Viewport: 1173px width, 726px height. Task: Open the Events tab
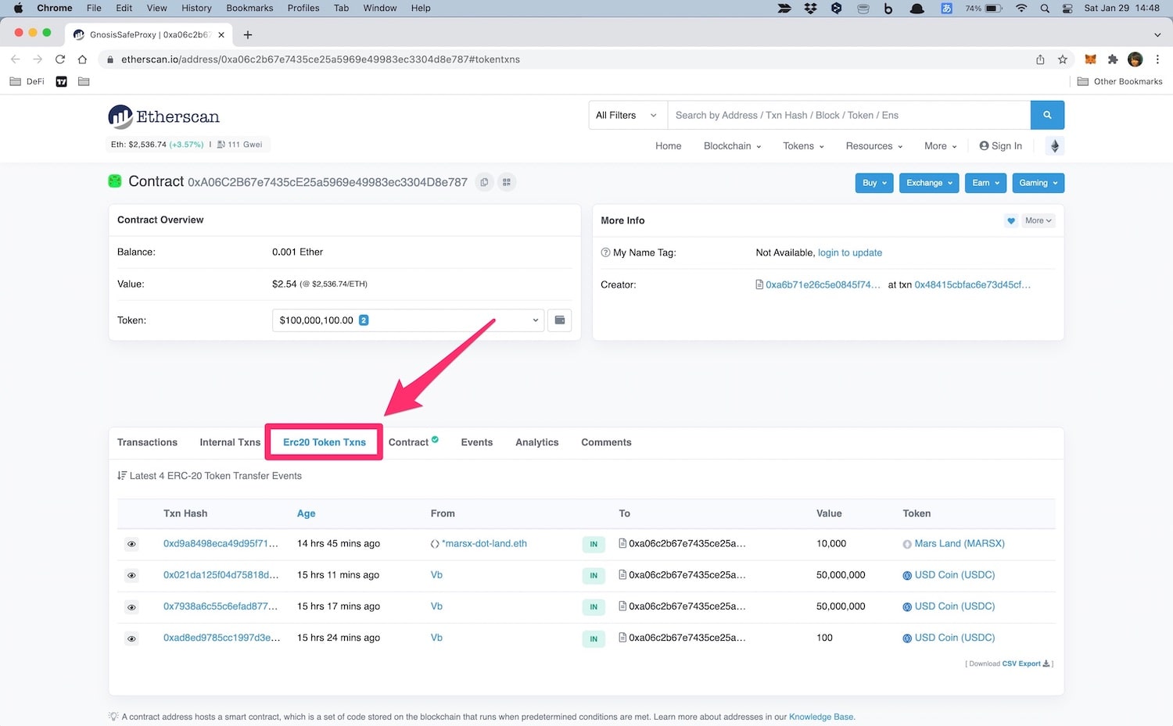[476, 442]
